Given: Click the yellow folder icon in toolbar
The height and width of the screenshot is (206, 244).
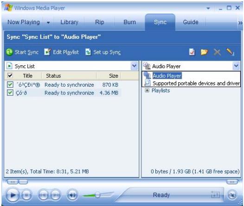Looking at the screenshot, I should coord(204,52).
